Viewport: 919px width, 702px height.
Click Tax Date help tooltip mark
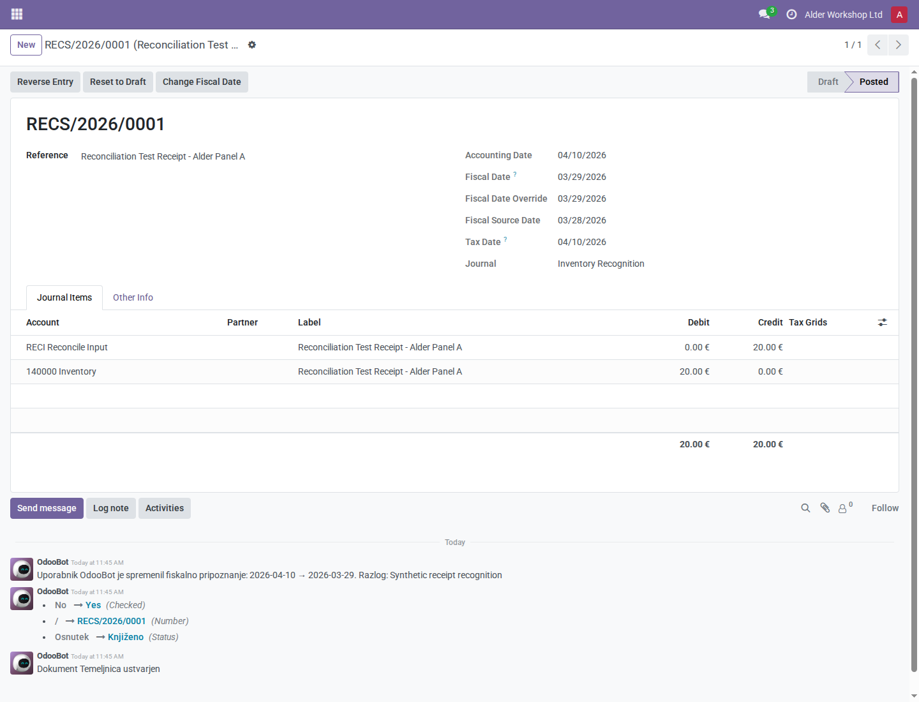click(505, 239)
